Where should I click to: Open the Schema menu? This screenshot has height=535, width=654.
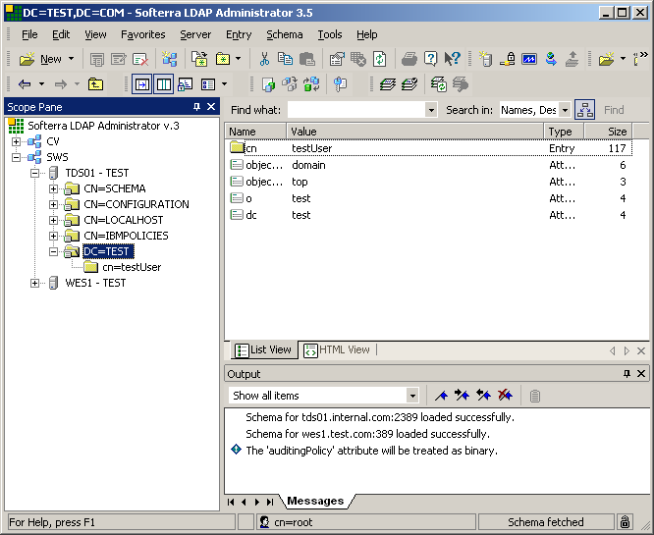[x=285, y=34]
